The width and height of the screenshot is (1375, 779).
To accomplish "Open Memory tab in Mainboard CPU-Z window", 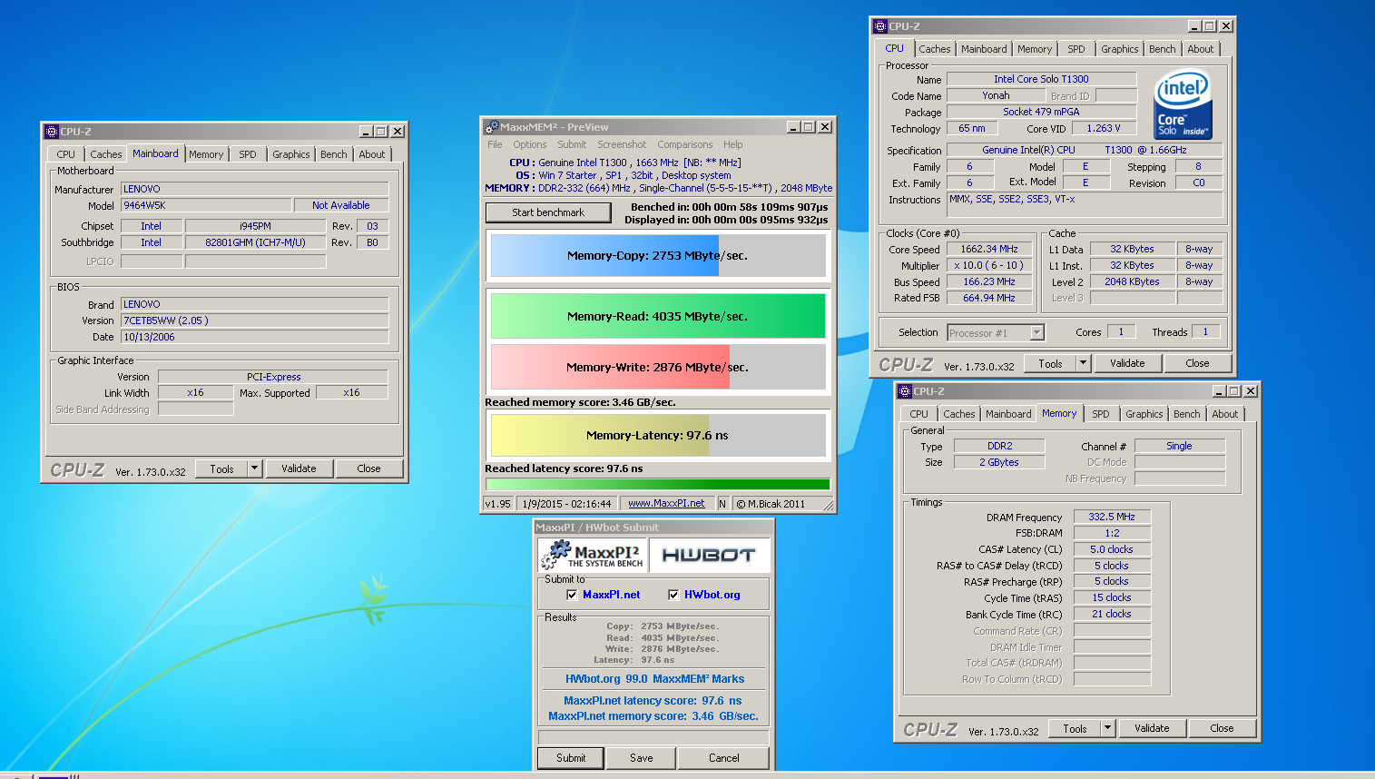I will [206, 154].
